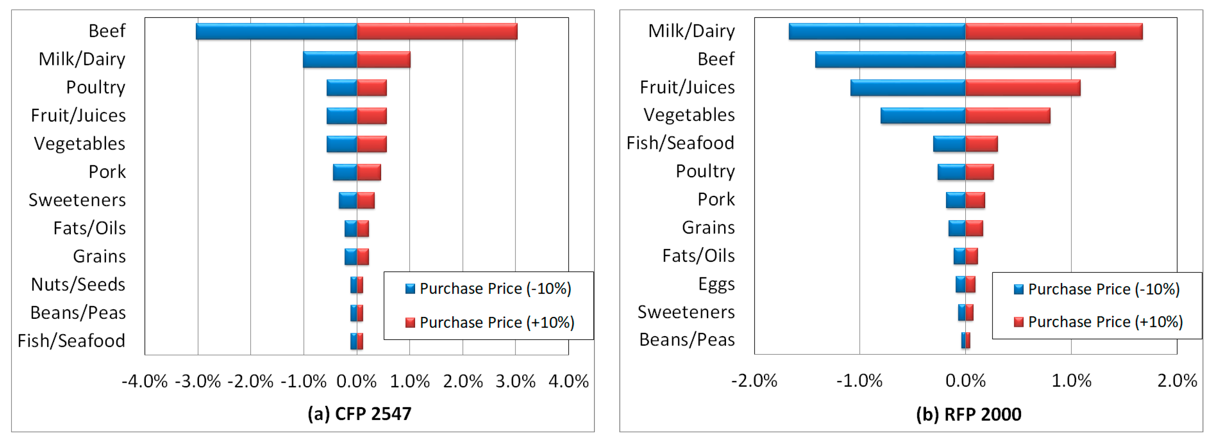Click the "(a) CFP 2547" chart title
Screen dimensions: 1208x445
point(359,414)
